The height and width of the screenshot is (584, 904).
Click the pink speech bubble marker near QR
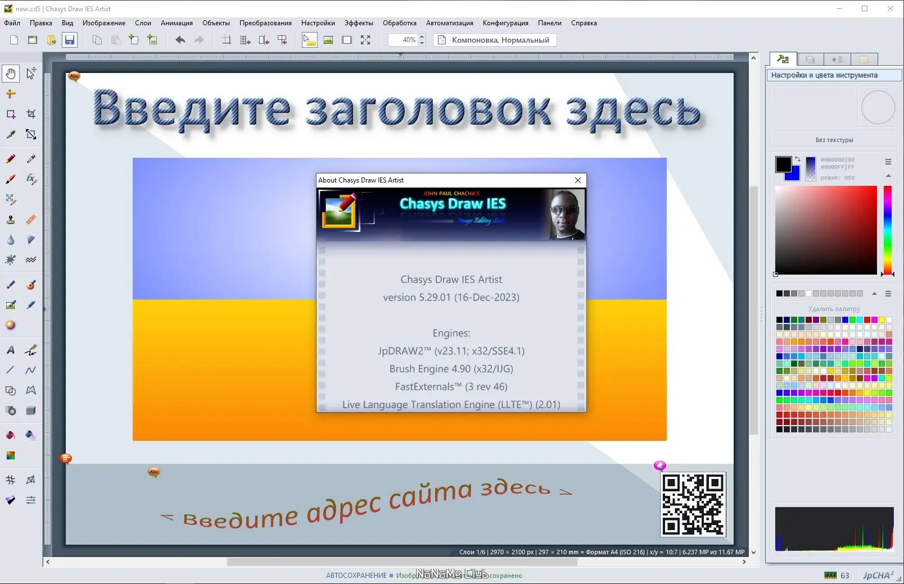pyautogui.click(x=660, y=466)
